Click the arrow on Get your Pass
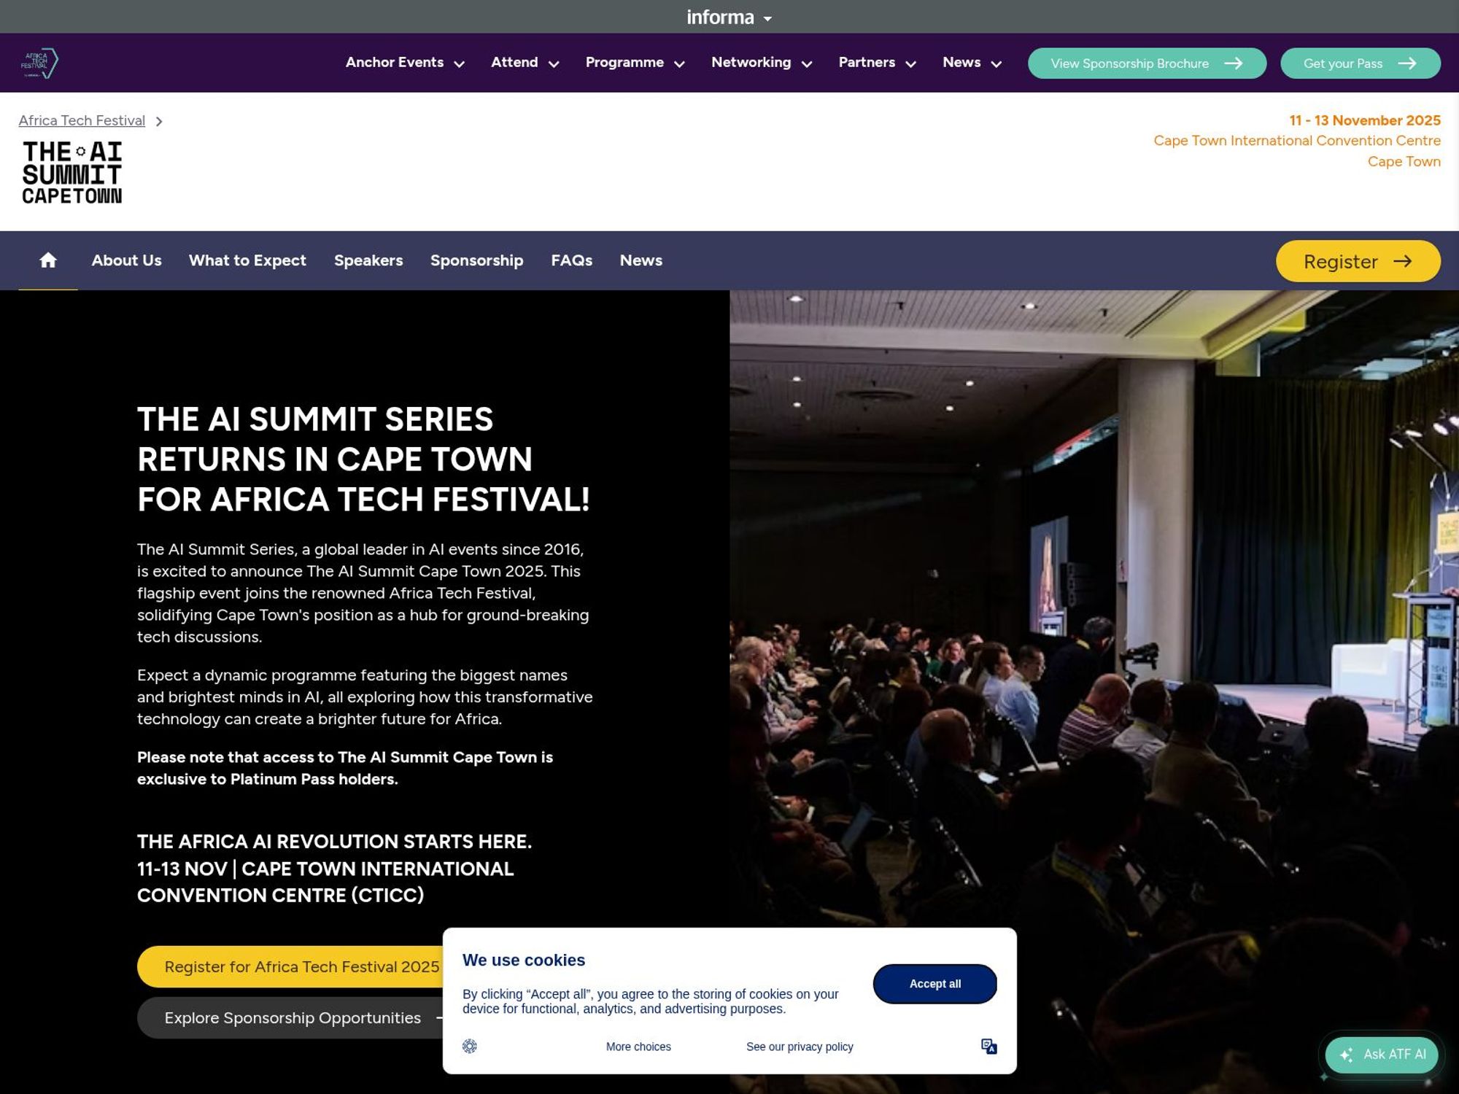 tap(1408, 63)
